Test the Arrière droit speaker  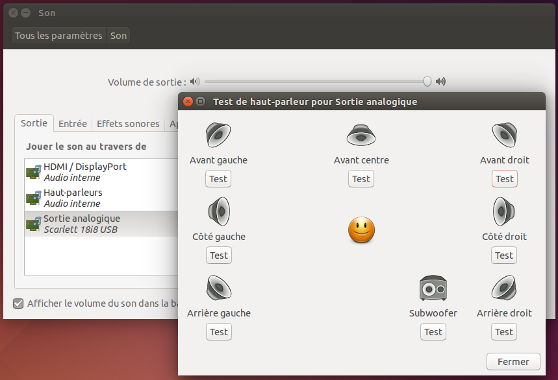pyautogui.click(x=504, y=332)
